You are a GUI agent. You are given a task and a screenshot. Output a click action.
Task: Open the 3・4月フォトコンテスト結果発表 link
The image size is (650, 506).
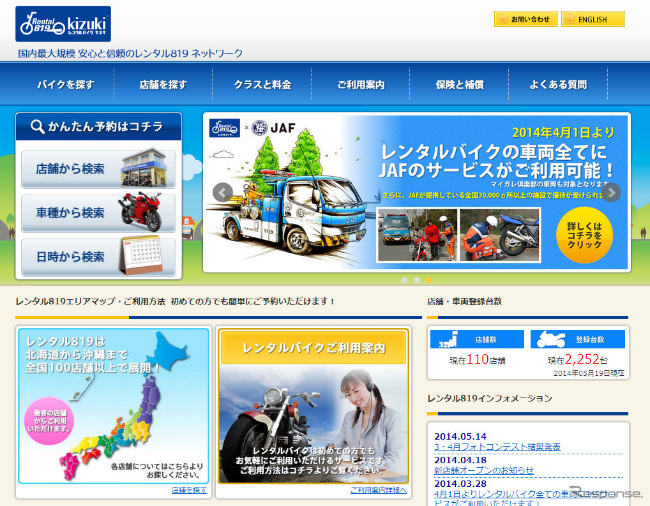click(x=497, y=447)
